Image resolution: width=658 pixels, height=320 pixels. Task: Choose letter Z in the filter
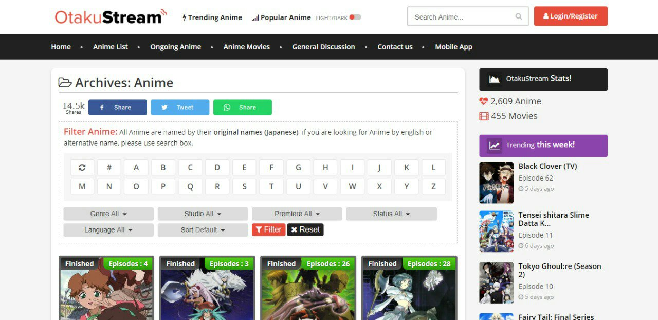(433, 186)
